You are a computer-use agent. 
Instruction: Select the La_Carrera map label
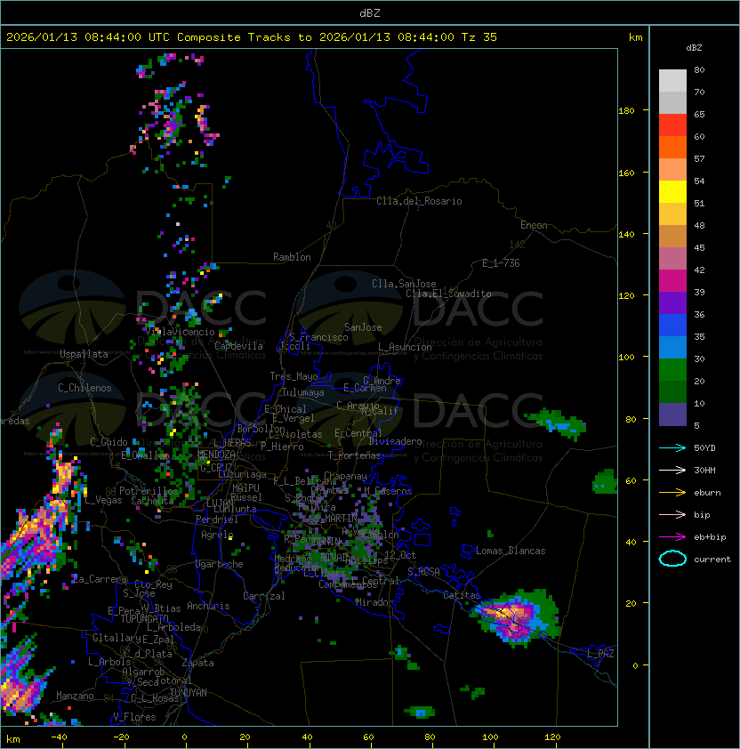(x=100, y=579)
